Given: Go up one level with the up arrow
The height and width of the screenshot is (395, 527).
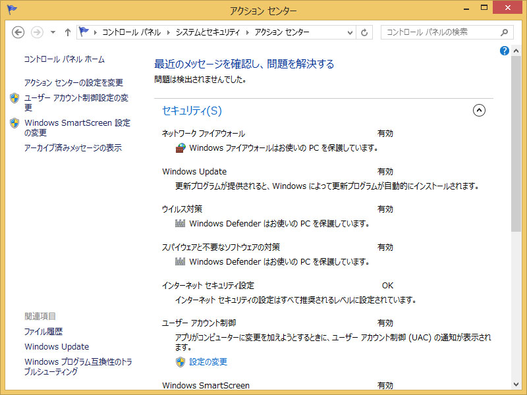Looking at the screenshot, I should click(68, 32).
